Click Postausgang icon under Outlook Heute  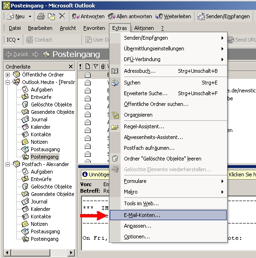25,149
